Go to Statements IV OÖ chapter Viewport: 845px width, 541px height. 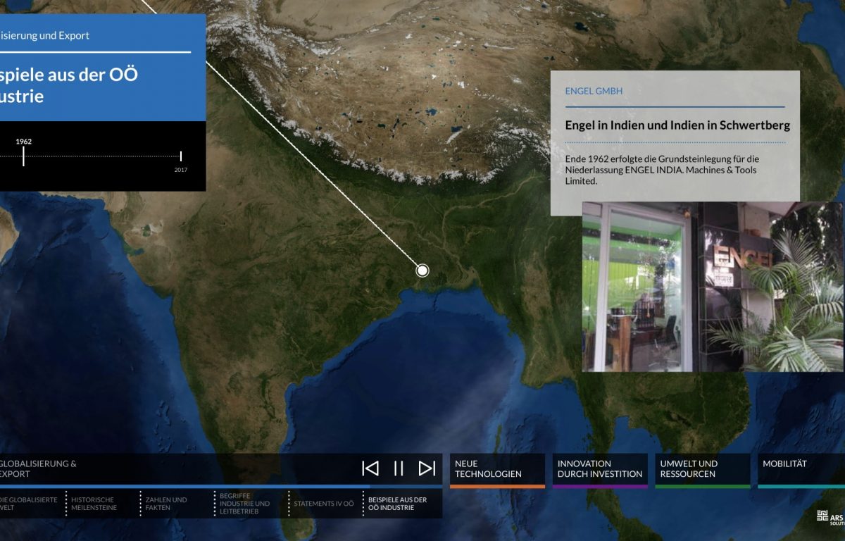point(323,504)
